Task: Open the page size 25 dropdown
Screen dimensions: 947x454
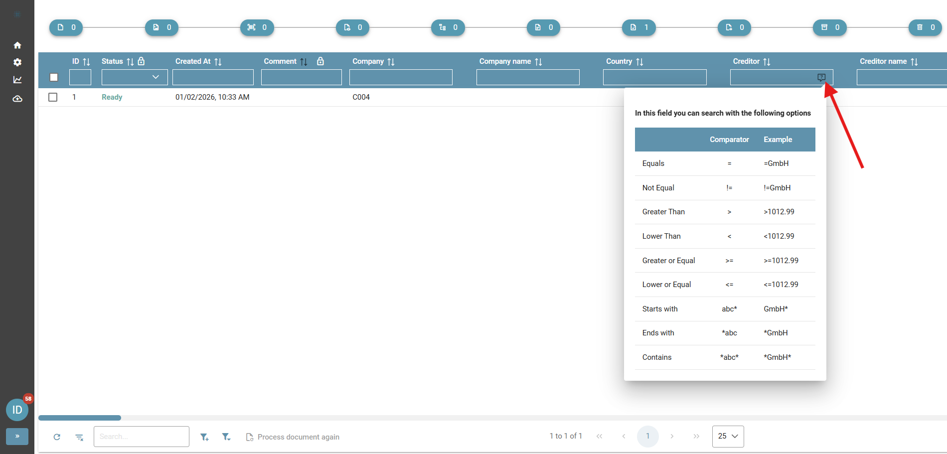Action: tap(728, 436)
